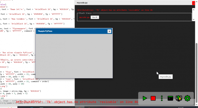Image resolution: width=198 pixels, height=108 pixels.
Task: Click code line with image = pizza_img
Action: click(x=20, y=91)
